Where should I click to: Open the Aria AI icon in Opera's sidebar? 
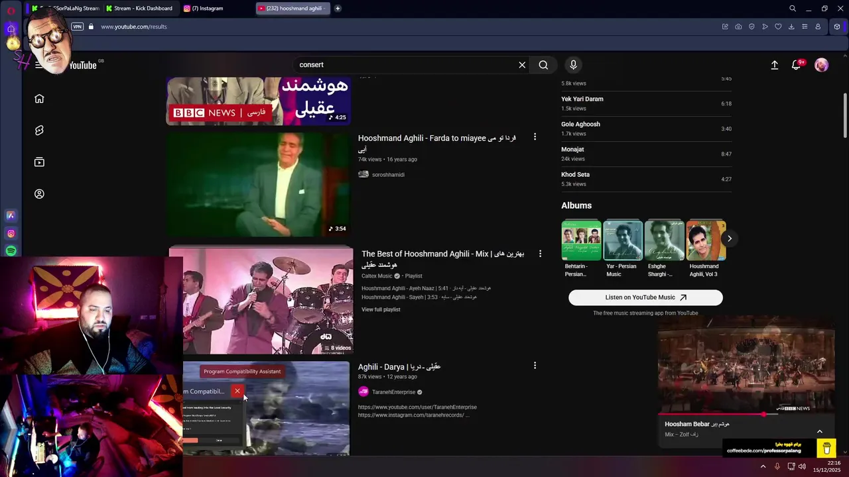pos(11,215)
